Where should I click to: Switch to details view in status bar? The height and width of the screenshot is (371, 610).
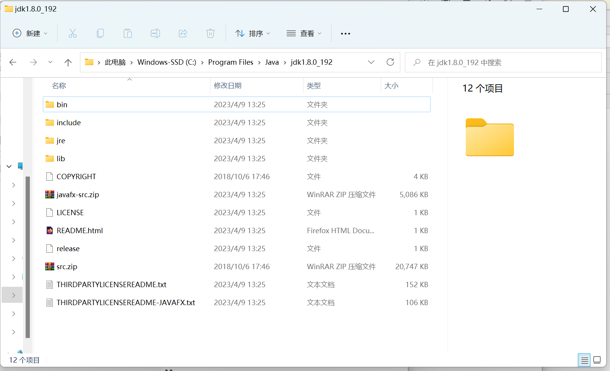pos(584,360)
